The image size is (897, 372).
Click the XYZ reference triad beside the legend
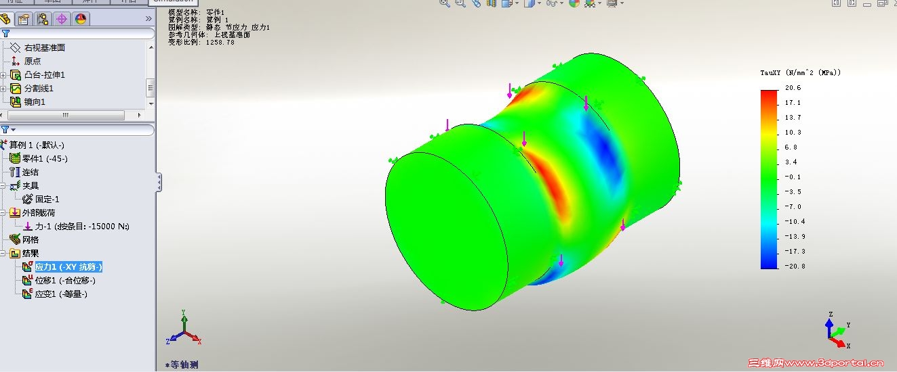pos(836,329)
